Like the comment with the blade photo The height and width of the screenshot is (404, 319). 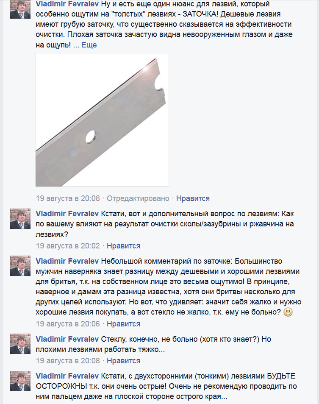(193, 198)
